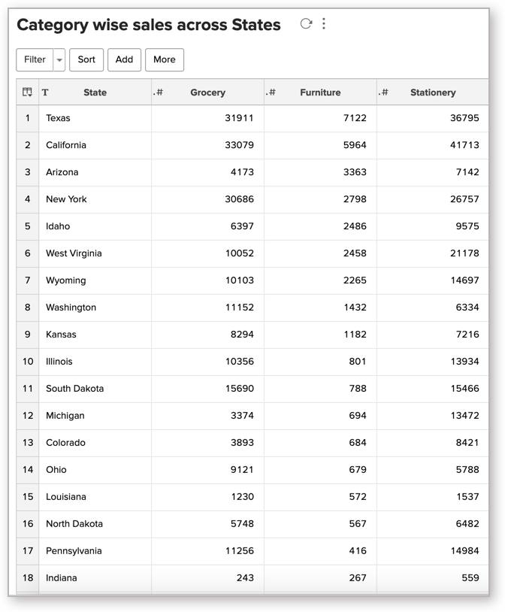Image resolution: width=505 pixels, height=612 pixels.
Task: Click the Filter button
Action: (35, 60)
